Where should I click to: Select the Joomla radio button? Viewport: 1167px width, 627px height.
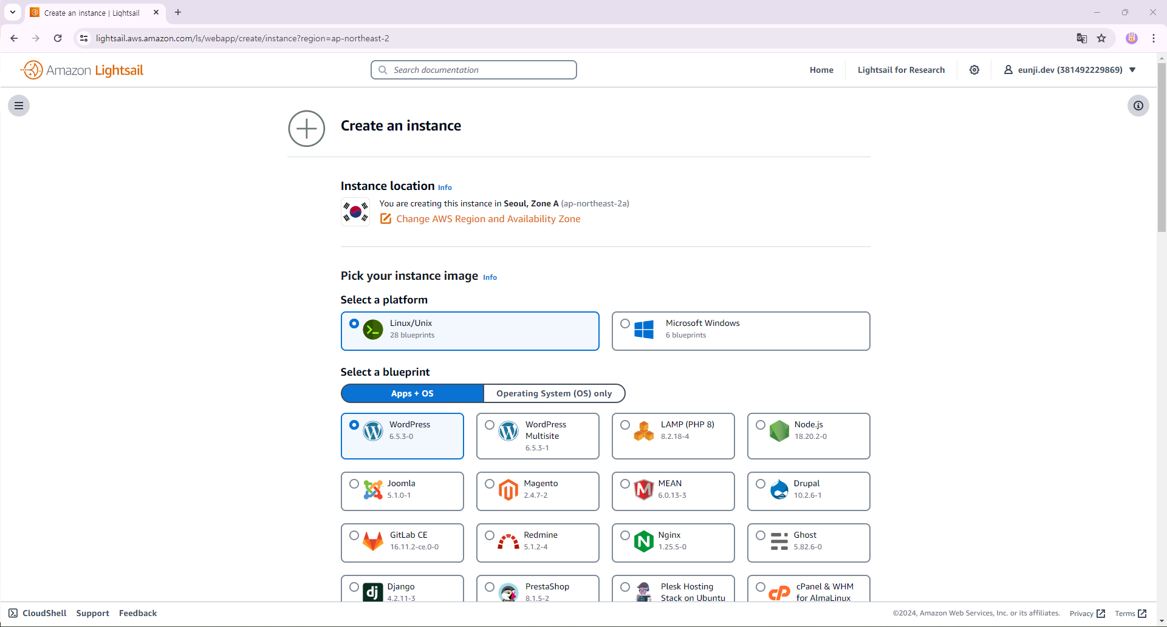[x=354, y=484]
